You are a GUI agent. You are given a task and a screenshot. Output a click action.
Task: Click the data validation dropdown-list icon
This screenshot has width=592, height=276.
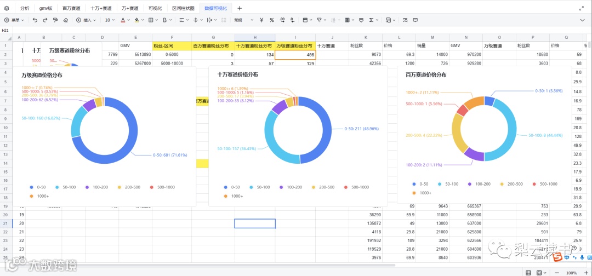tap(361, 20)
